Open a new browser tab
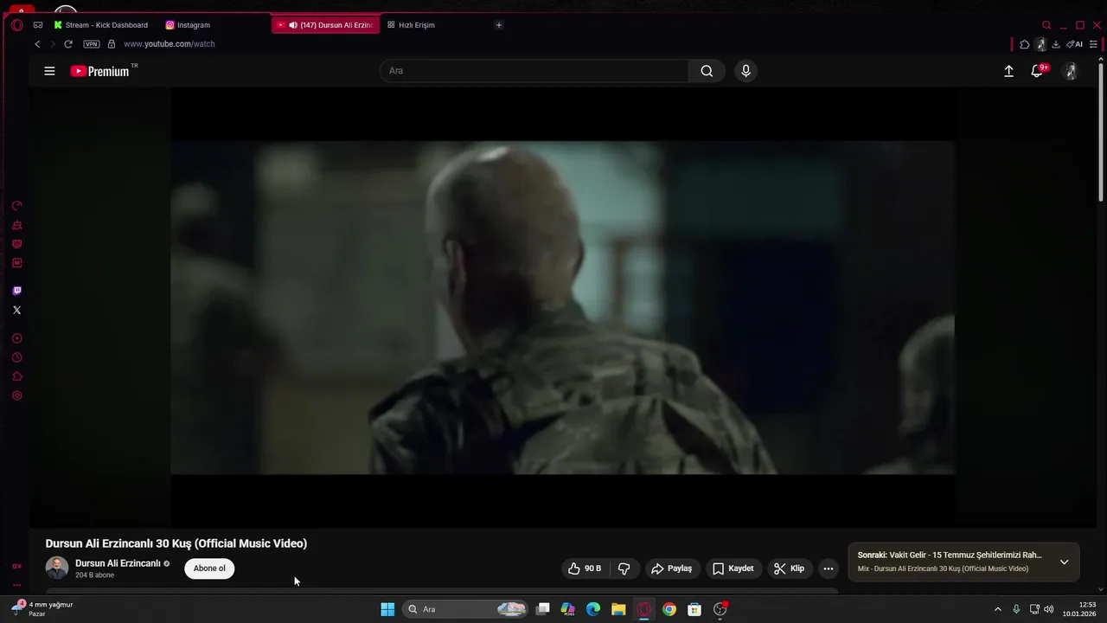The width and height of the screenshot is (1107, 623). tap(498, 25)
